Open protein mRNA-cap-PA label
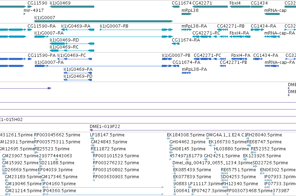The height and width of the screenshot is (196, 296). [280, 62]
